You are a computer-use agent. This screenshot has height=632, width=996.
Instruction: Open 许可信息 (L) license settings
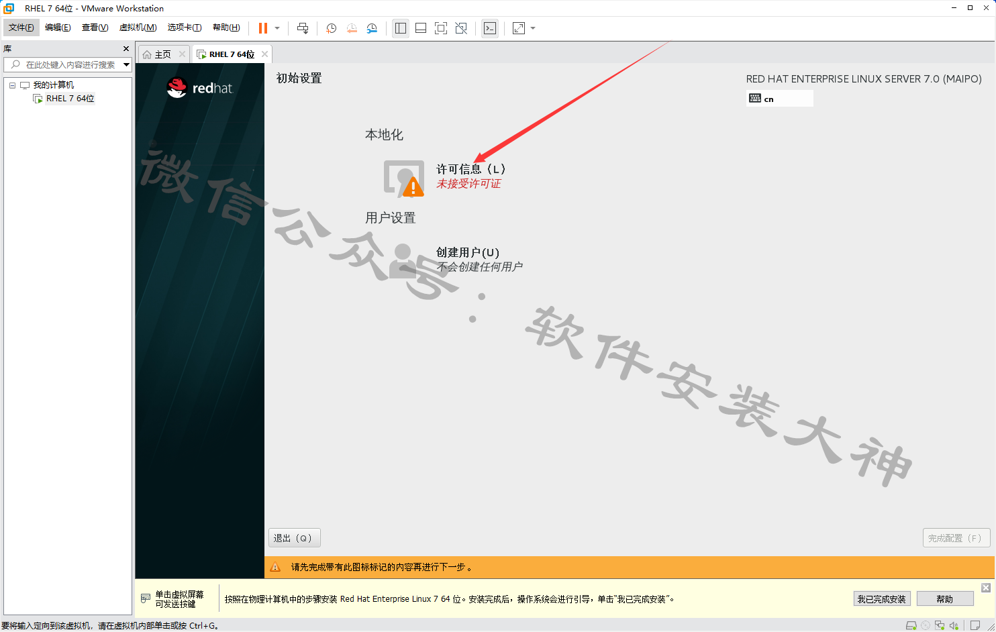[470, 169]
